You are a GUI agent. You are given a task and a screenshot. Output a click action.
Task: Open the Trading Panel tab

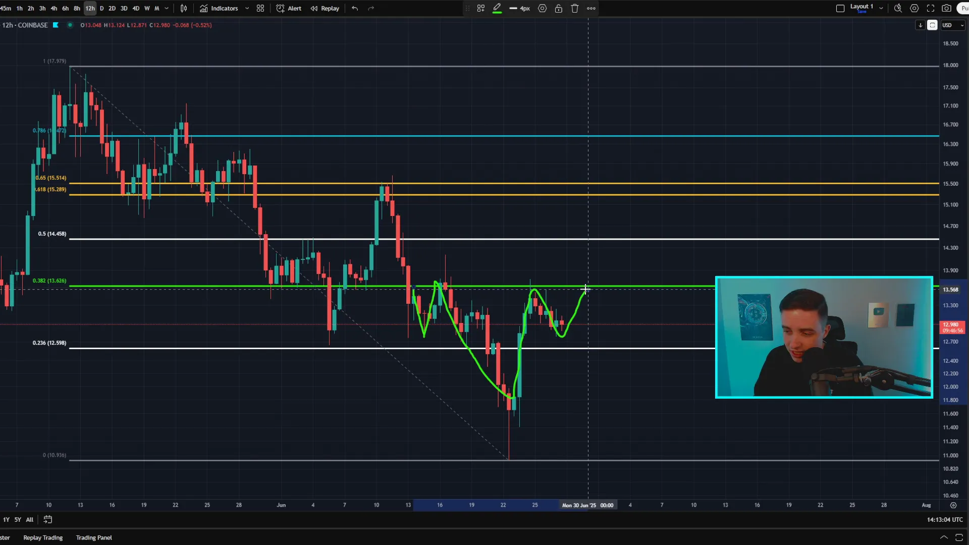pyautogui.click(x=94, y=537)
